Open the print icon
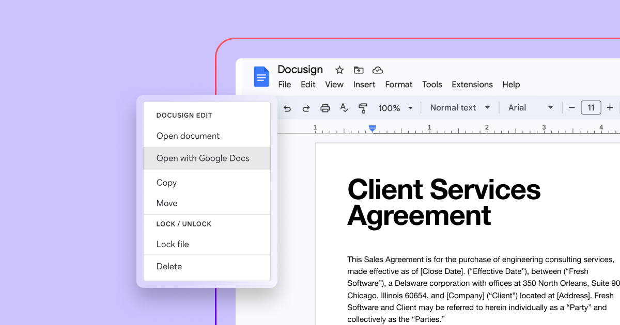620x325 pixels. pyautogui.click(x=325, y=108)
